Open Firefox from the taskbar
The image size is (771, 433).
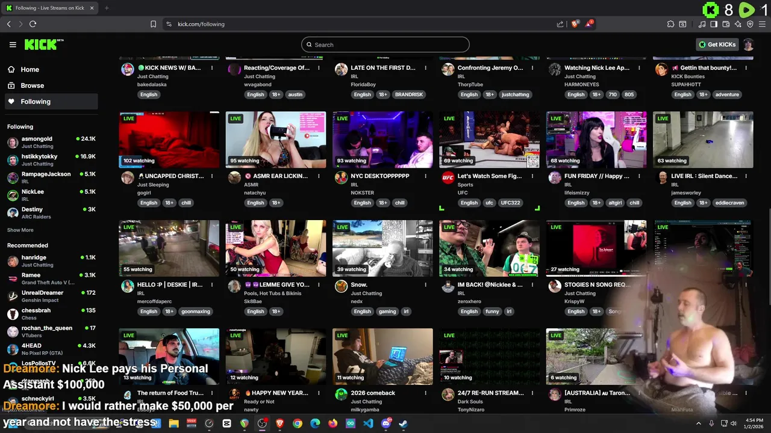coord(333,423)
